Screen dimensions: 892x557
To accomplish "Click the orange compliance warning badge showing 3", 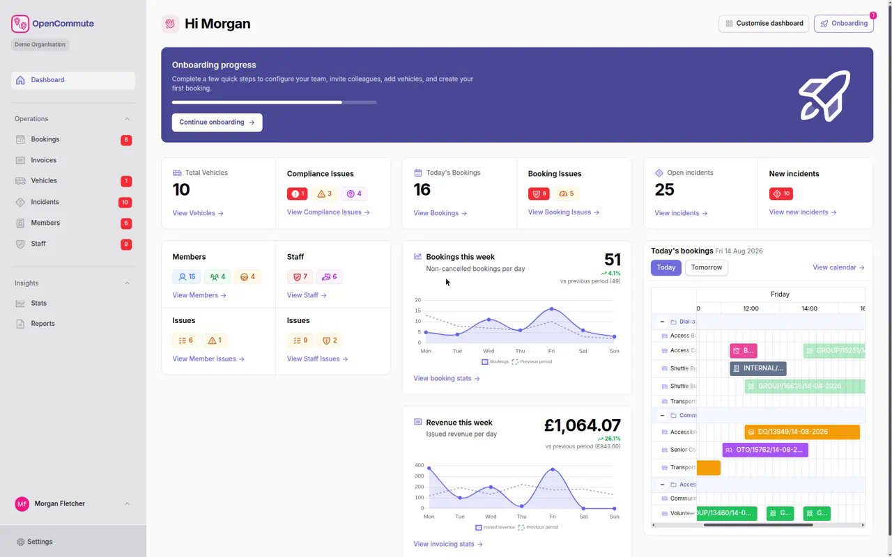I will click(325, 194).
